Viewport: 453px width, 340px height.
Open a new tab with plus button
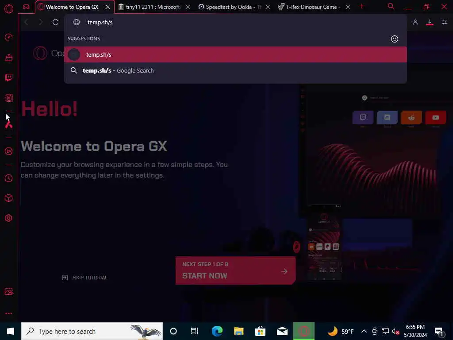tap(361, 6)
